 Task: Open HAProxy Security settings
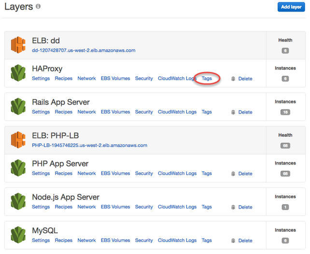(x=144, y=79)
